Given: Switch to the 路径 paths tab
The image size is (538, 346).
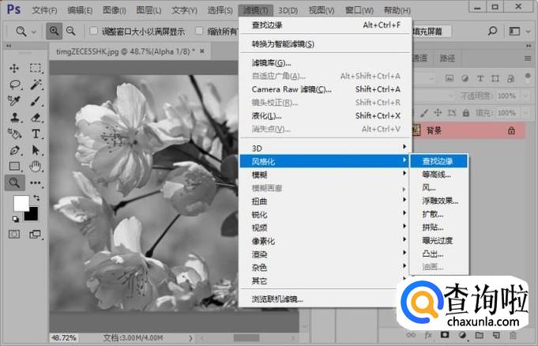Looking at the screenshot, I should pyautogui.click(x=447, y=58).
